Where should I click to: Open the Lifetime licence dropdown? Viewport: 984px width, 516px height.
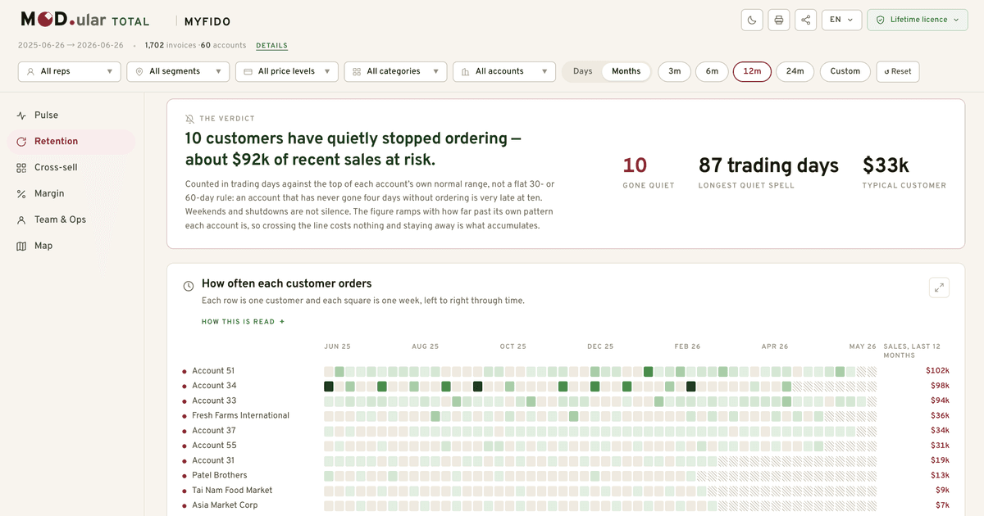918,20
